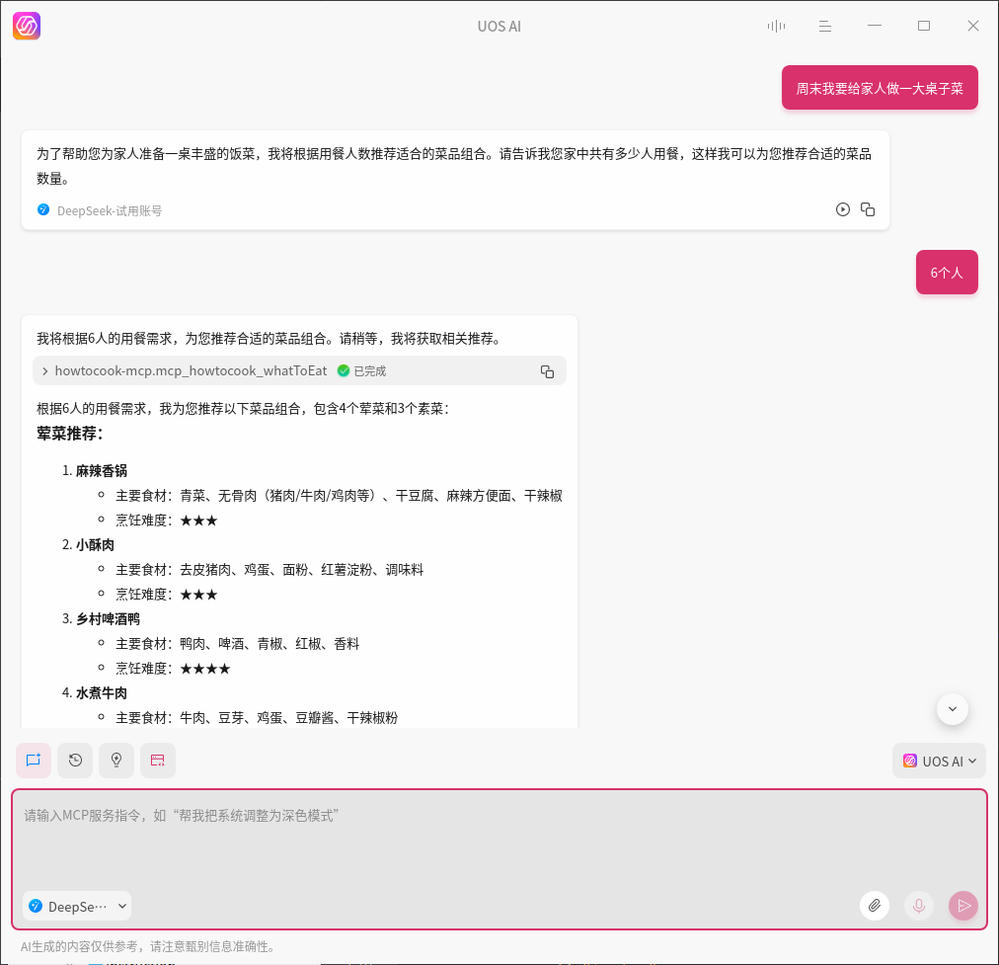
Task: Start a new chat with the chat-plus icon
Action: click(34, 760)
